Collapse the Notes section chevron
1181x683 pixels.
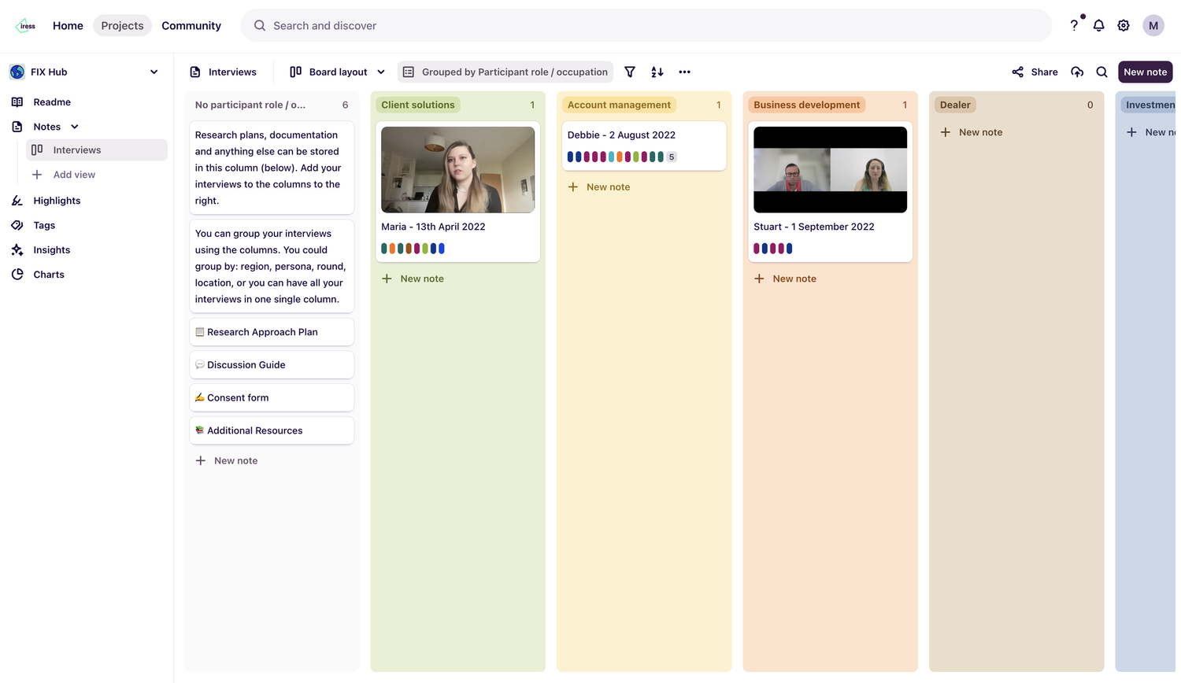pos(75,127)
